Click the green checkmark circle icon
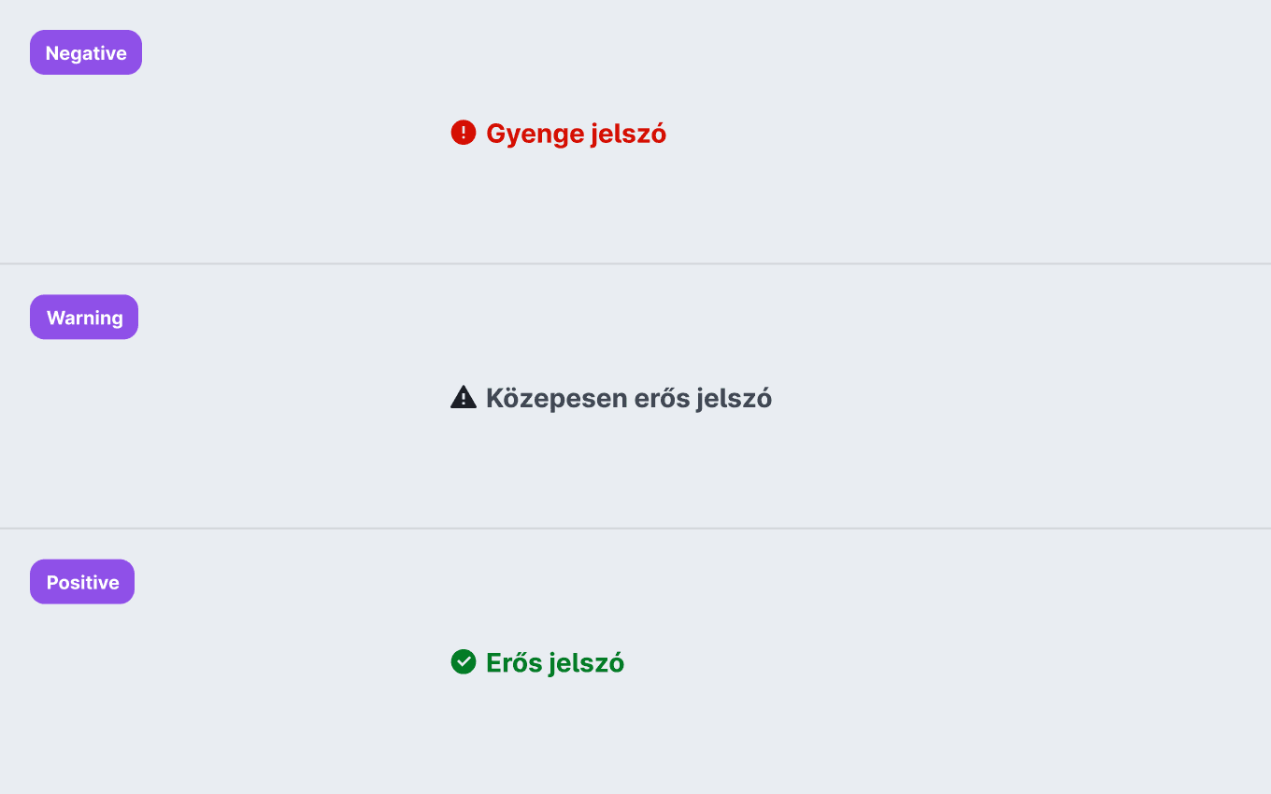Viewport: 1271px width, 794px height. 464,662
